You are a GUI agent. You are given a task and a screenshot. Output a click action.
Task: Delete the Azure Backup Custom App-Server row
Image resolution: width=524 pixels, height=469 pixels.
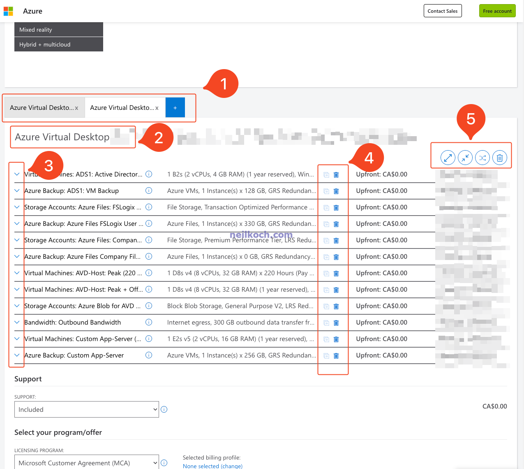(336, 356)
